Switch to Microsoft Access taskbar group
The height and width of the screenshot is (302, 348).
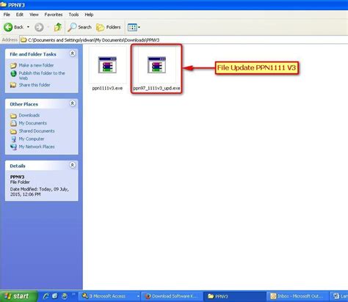pos(109,296)
